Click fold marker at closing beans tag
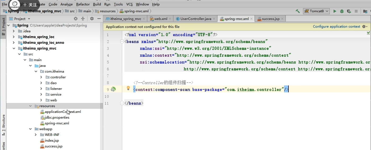This screenshot has width=371, height=150. (x=122, y=103)
